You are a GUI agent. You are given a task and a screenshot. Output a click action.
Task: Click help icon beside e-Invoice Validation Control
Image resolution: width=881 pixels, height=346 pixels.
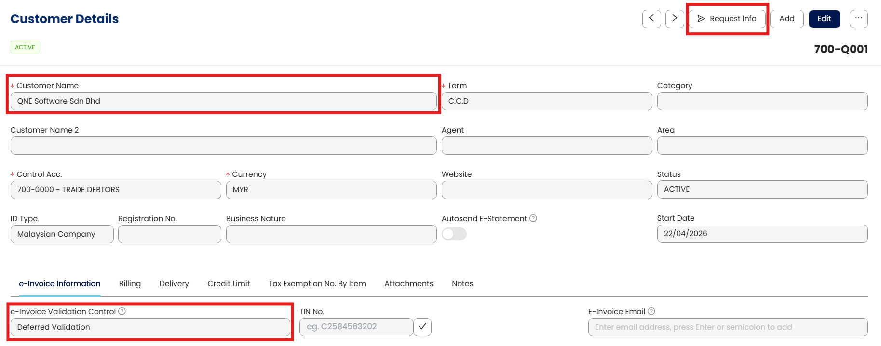pyautogui.click(x=122, y=311)
